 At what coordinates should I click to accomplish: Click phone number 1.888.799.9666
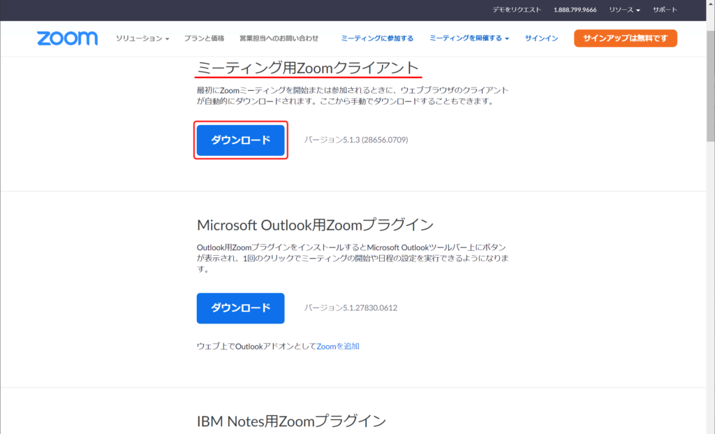[x=575, y=10]
